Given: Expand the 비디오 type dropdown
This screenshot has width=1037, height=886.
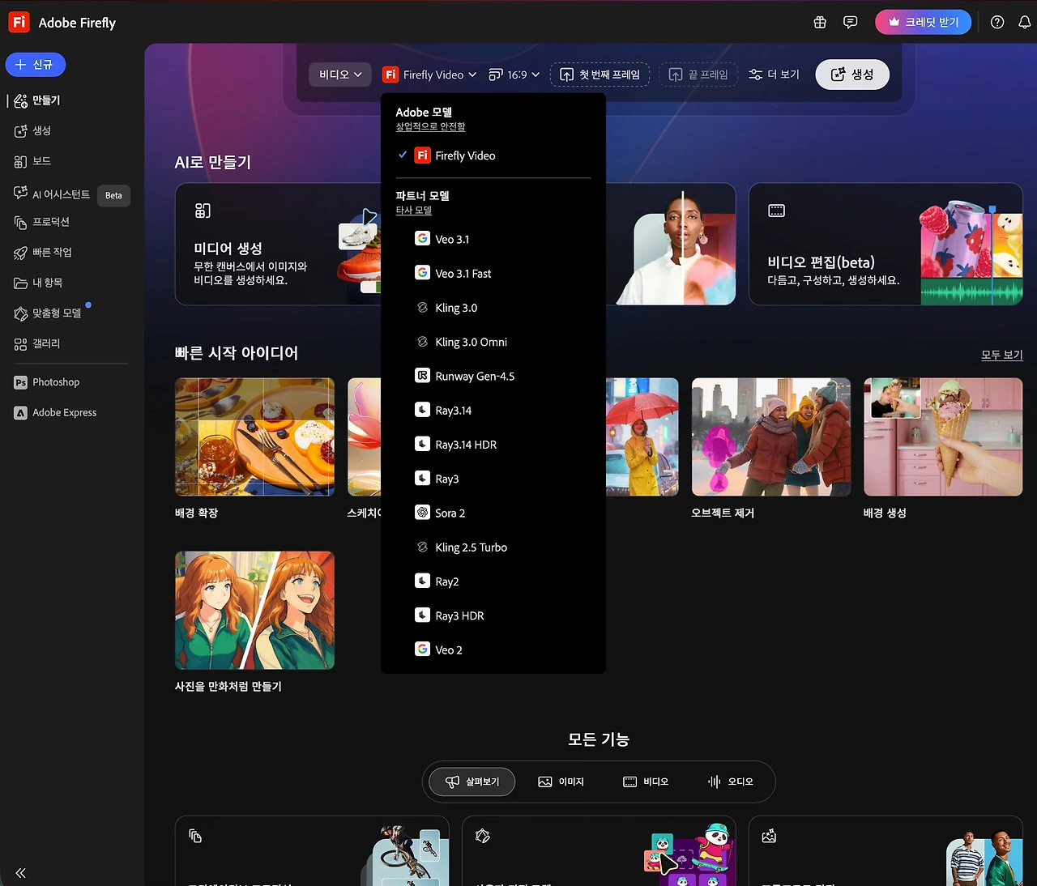Looking at the screenshot, I should pyautogui.click(x=340, y=75).
